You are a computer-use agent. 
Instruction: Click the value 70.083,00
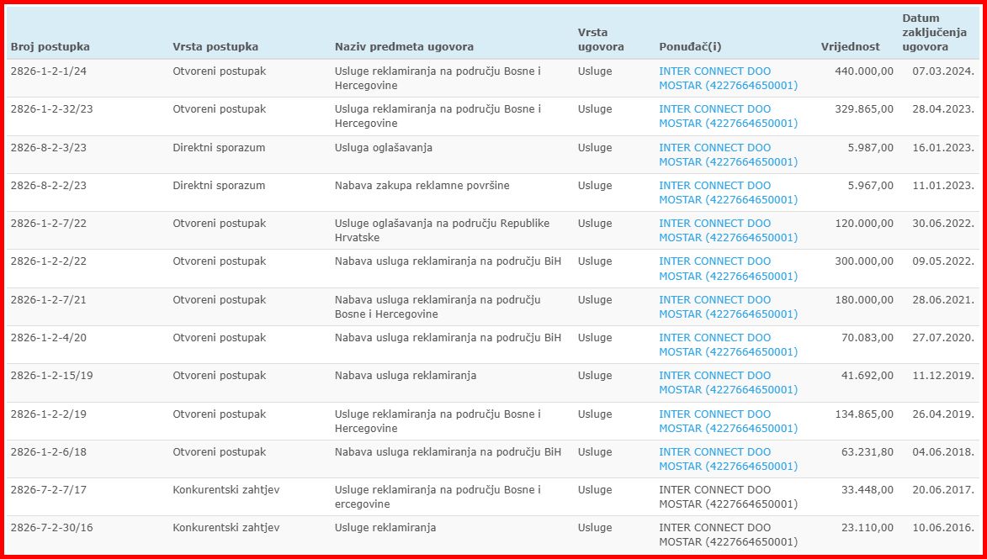coord(868,338)
